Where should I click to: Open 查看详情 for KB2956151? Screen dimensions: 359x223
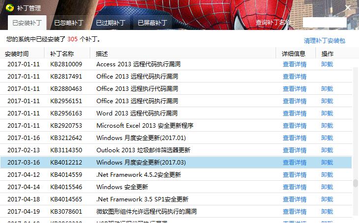[295, 101]
